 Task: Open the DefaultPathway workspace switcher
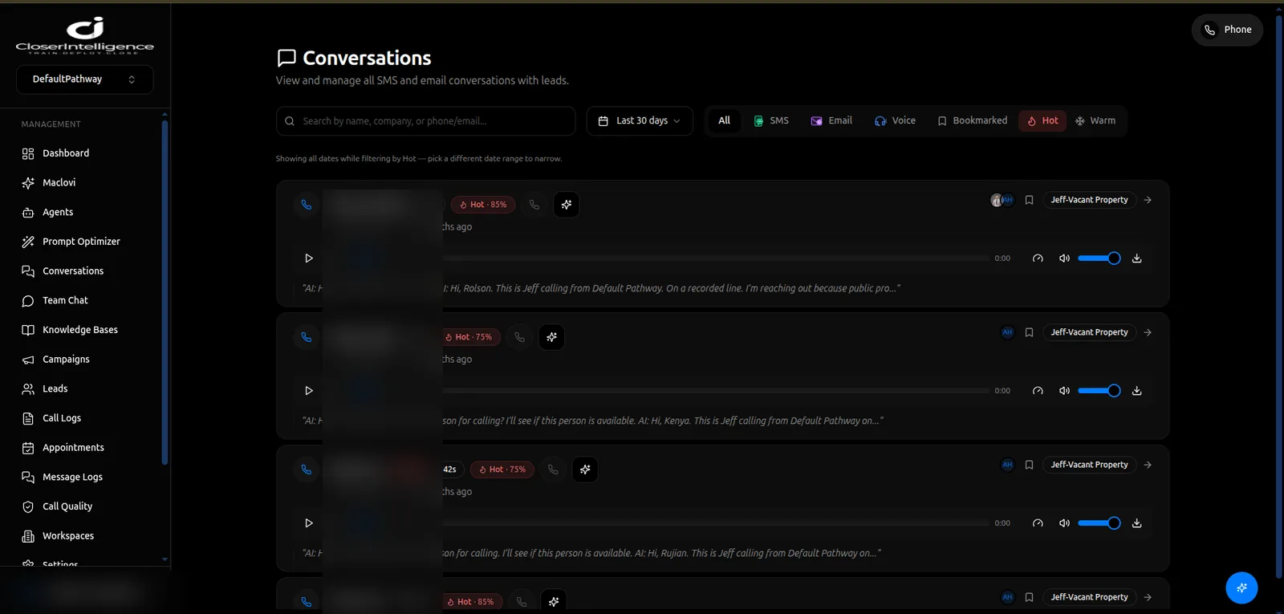(x=84, y=79)
